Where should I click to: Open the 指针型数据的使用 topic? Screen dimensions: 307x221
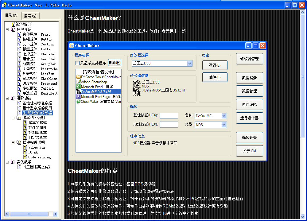37,108
